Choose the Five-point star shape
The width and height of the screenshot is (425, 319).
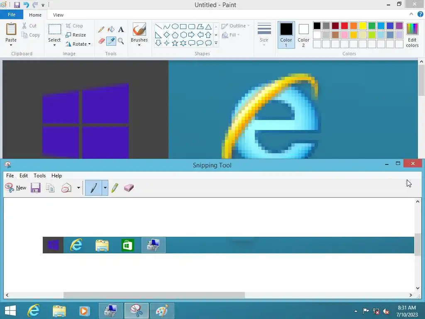(175, 43)
